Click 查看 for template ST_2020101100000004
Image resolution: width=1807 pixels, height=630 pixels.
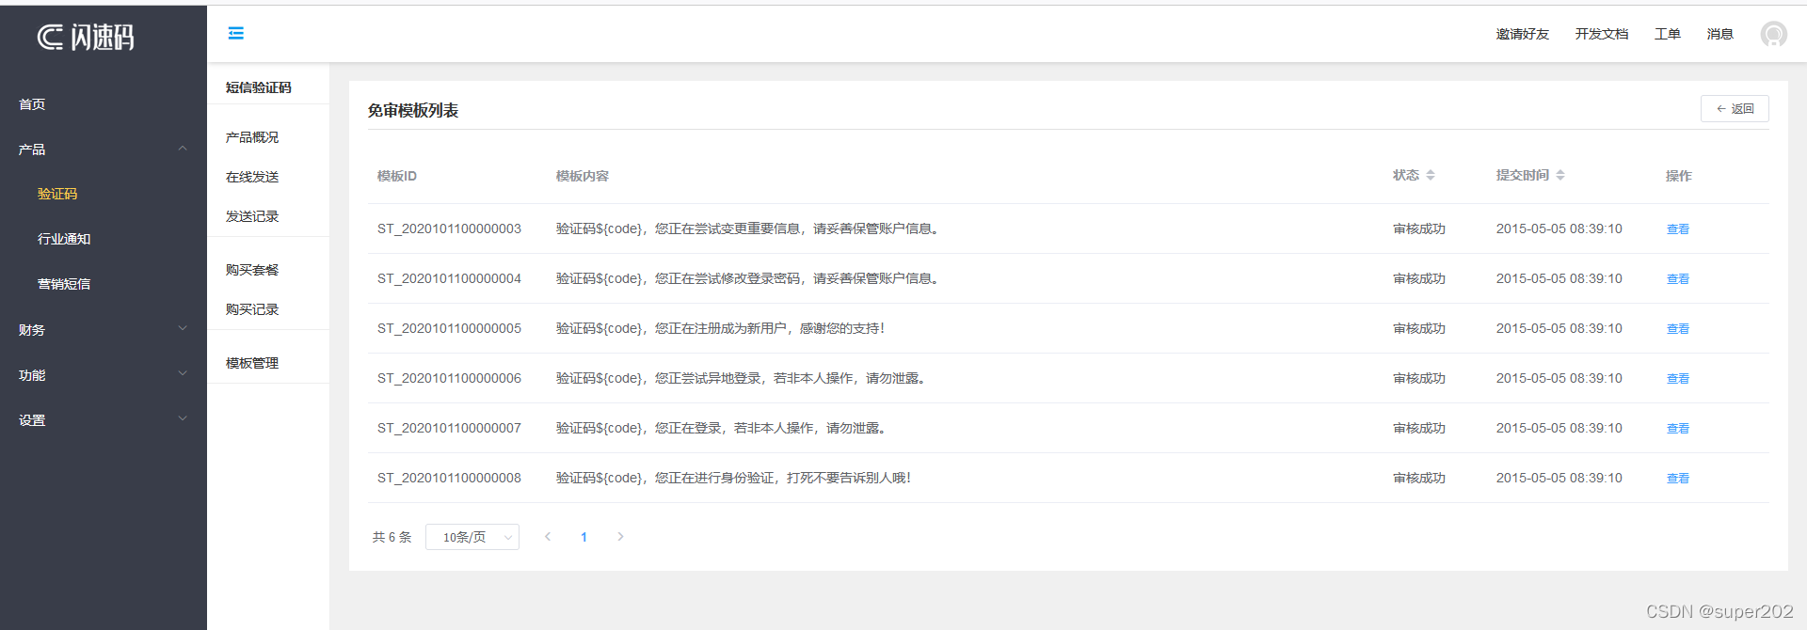(1678, 279)
